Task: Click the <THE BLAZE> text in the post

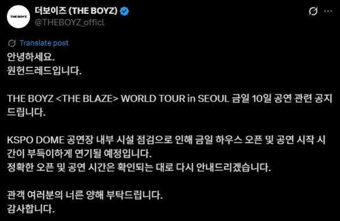Action: (x=87, y=99)
